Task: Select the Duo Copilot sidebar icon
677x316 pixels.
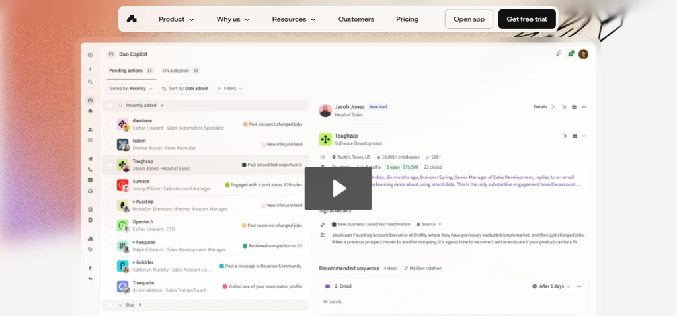Action: tap(90, 100)
